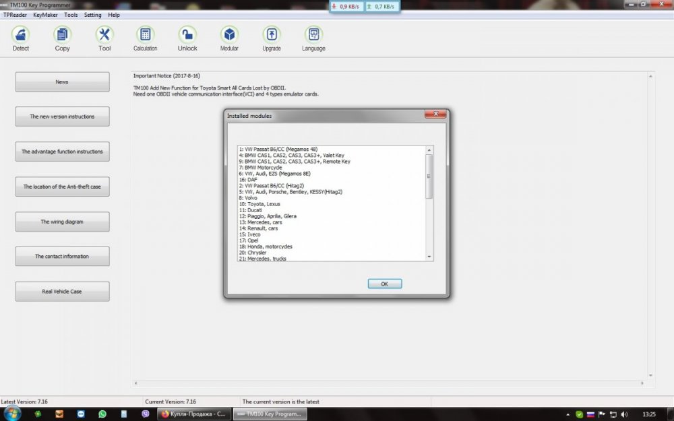Select the 16: DAF row

[x=248, y=180]
